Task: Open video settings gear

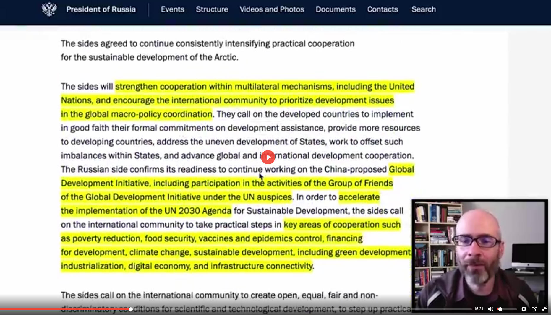Action: [524, 309]
